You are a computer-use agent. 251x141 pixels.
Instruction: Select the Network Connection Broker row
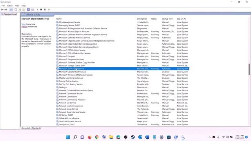pyautogui.click(x=122, y=94)
